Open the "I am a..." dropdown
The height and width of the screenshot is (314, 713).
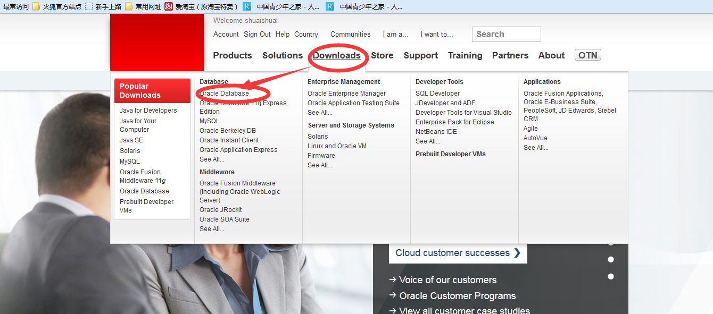(396, 34)
